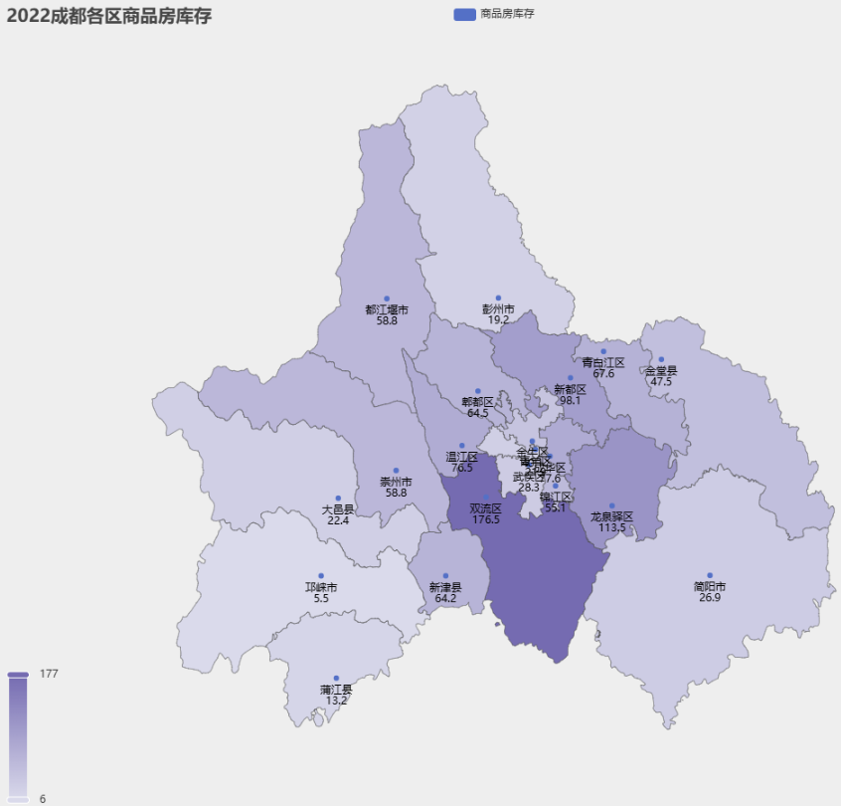Click the 金堂县 region label
Viewport: 841px width, 806px height.
[661, 371]
